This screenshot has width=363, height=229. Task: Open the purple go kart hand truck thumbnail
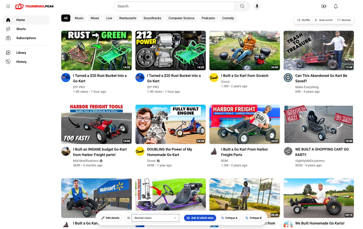pos(170,194)
